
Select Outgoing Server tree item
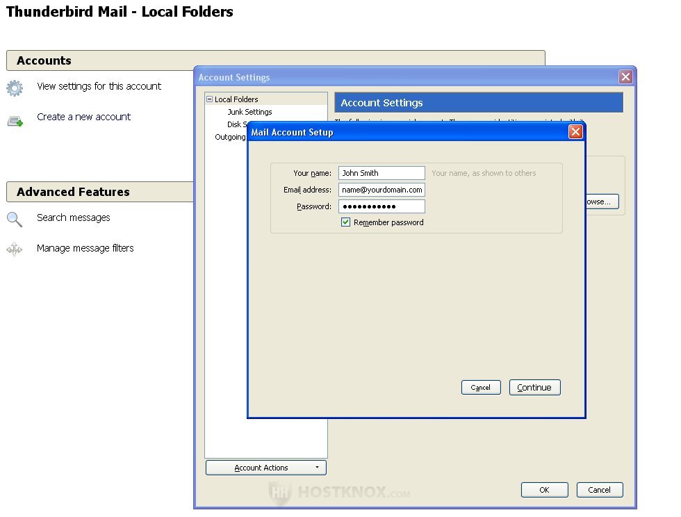tap(230, 137)
